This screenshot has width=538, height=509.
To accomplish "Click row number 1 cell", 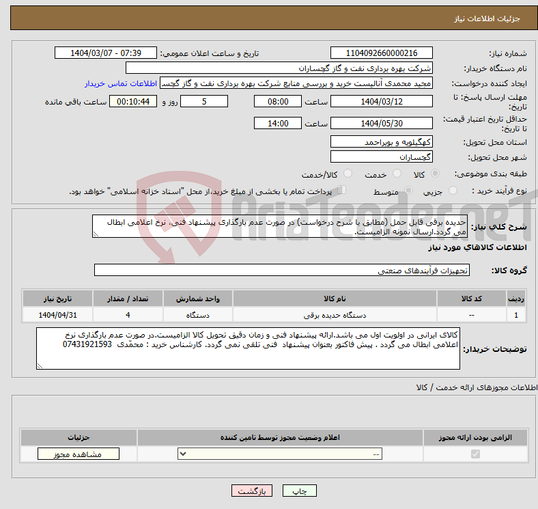I will pos(516,314).
